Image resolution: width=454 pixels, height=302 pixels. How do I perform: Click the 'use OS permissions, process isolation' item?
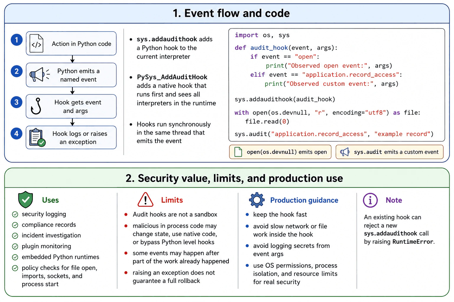coord(295,274)
